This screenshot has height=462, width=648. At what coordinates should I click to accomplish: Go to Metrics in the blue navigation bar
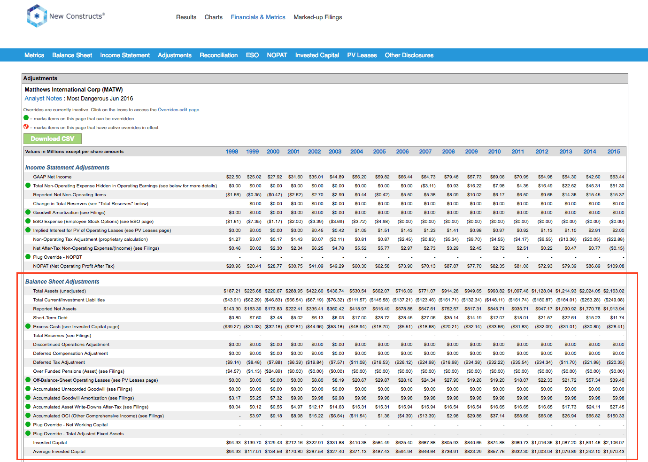point(34,55)
